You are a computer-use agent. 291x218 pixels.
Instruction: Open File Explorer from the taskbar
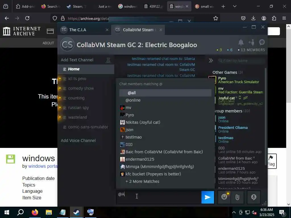(49, 212)
